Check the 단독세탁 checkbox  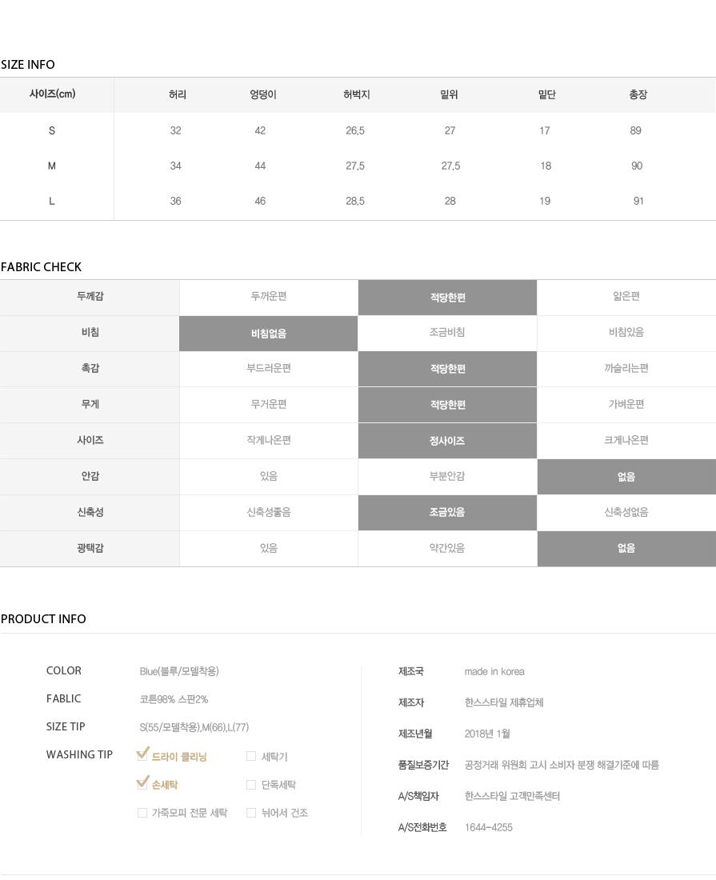(251, 785)
